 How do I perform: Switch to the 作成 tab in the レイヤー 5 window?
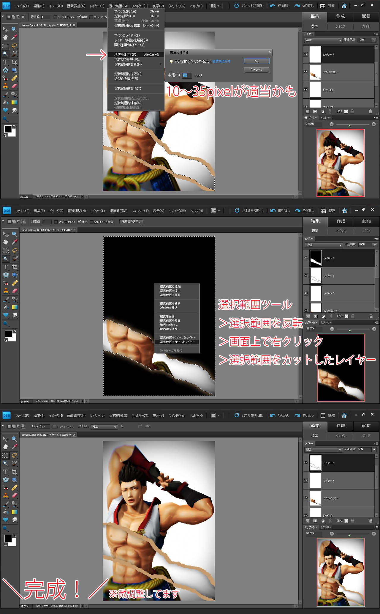coord(341,426)
